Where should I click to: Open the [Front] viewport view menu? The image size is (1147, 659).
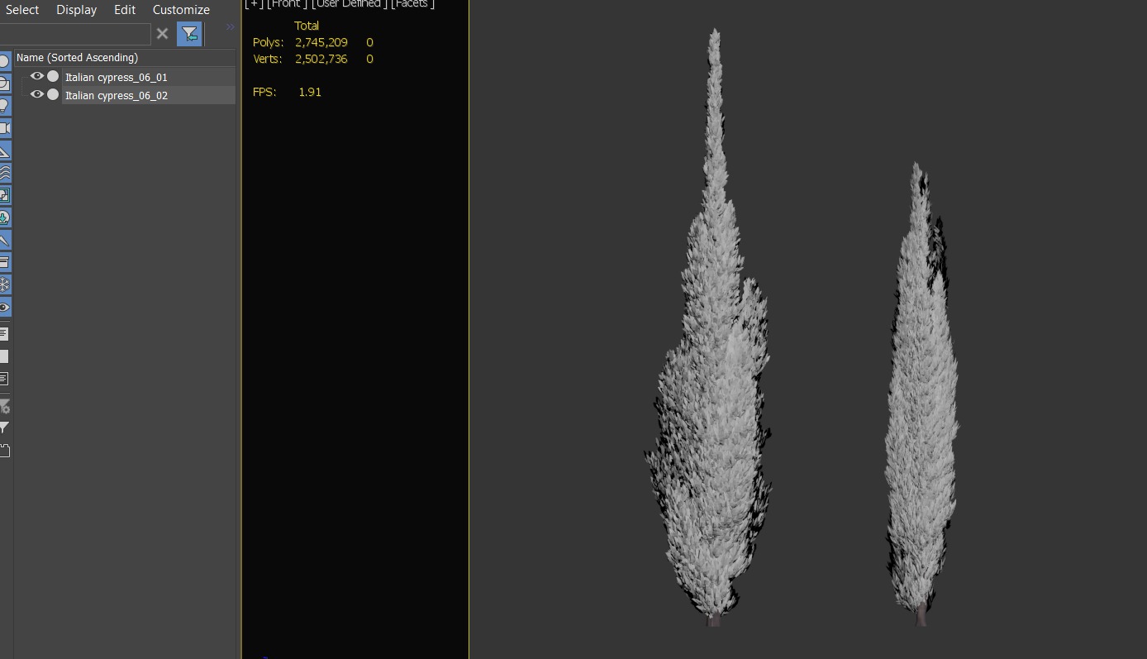tap(287, 4)
